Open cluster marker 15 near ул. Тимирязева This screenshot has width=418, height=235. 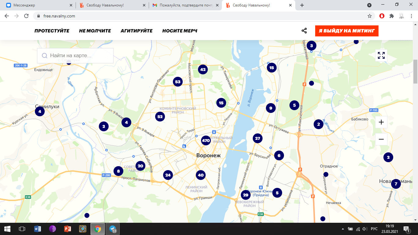point(221,103)
